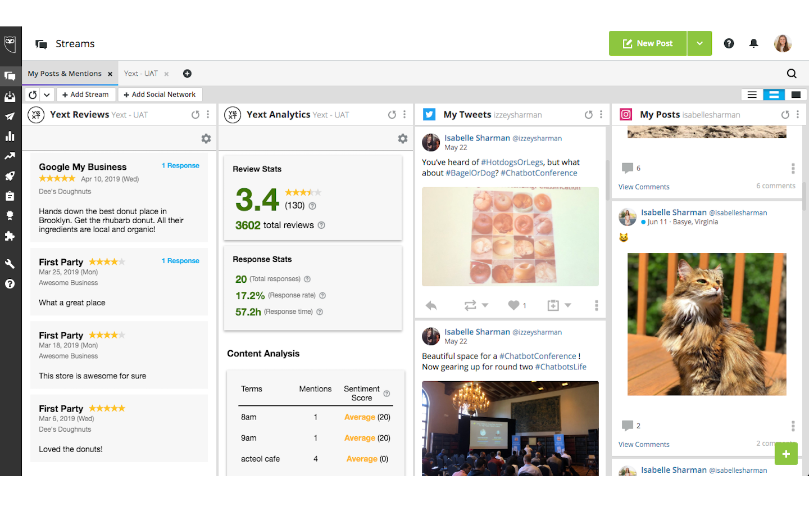Click comment bubble icon with 6 comments
The height and width of the screenshot is (506, 809).
coord(628,168)
